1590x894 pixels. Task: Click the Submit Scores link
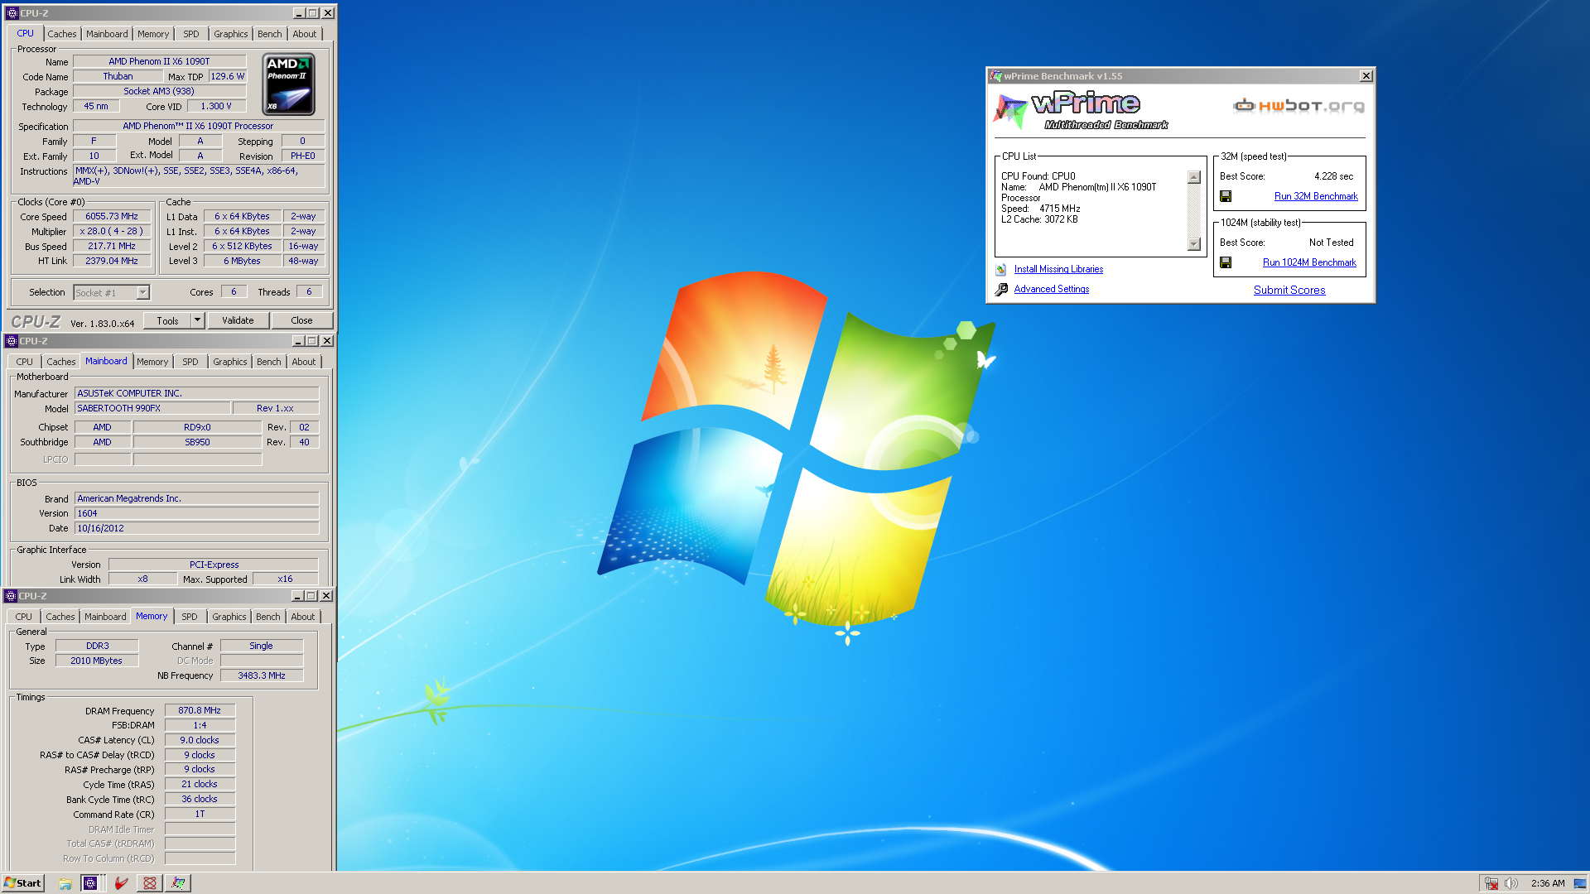click(1289, 290)
